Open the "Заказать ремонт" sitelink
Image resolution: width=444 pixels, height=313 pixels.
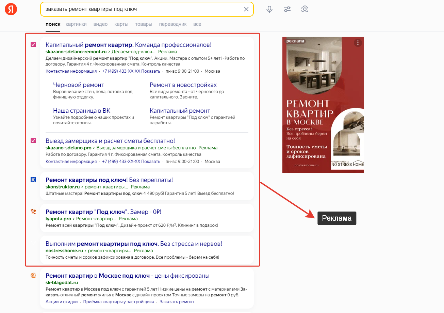[177, 302]
